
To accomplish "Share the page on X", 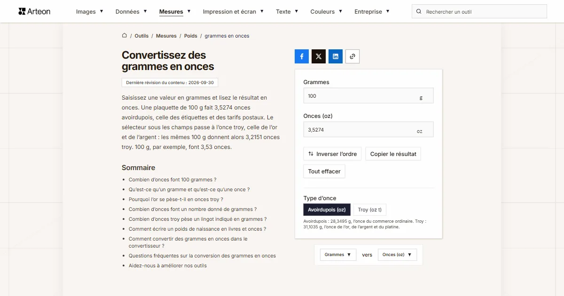I will tap(319, 56).
